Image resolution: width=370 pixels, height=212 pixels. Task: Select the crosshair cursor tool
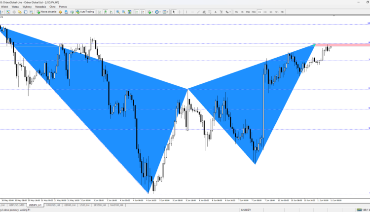pos(180,12)
